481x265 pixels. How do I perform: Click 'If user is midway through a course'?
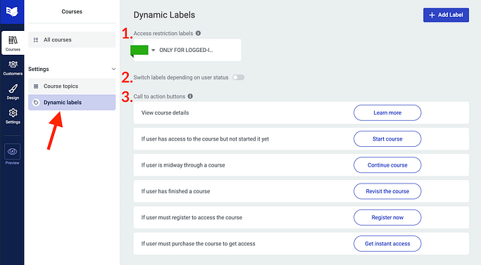point(183,165)
